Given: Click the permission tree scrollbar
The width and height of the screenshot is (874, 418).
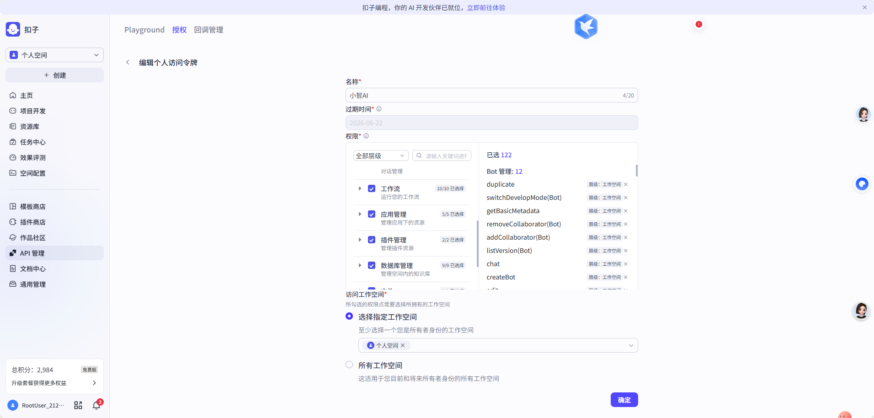Looking at the screenshot, I should pyautogui.click(x=477, y=244).
